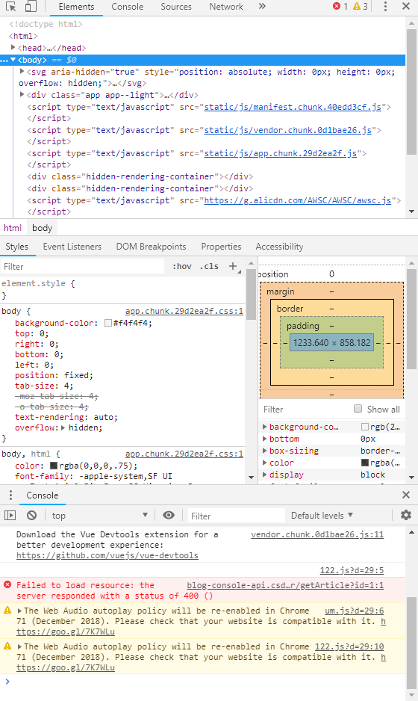This screenshot has height=701, width=418.
Task: Enable the Show all checkbox
Action: point(358,409)
